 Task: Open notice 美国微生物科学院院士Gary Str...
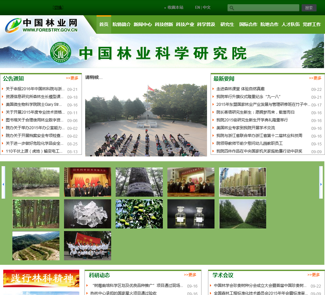click(x=33, y=104)
